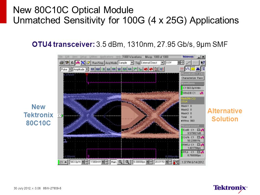
Task: Click the Mask(Mn C1) OTU4 header
Action: [x=192, y=100]
